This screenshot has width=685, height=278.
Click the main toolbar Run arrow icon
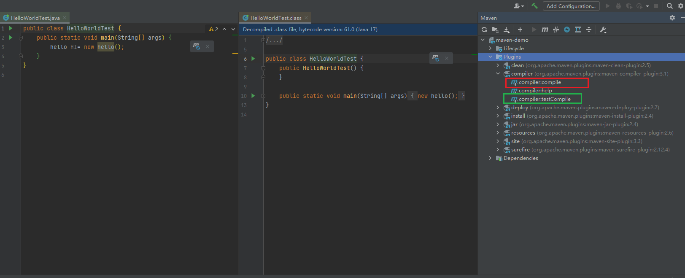[x=607, y=6]
